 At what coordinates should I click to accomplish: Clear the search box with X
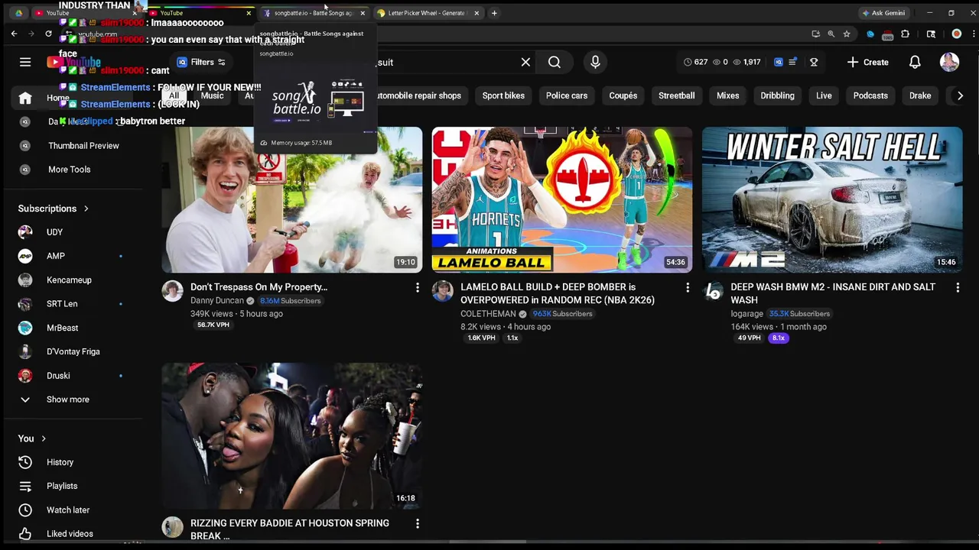[x=525, y=62]
